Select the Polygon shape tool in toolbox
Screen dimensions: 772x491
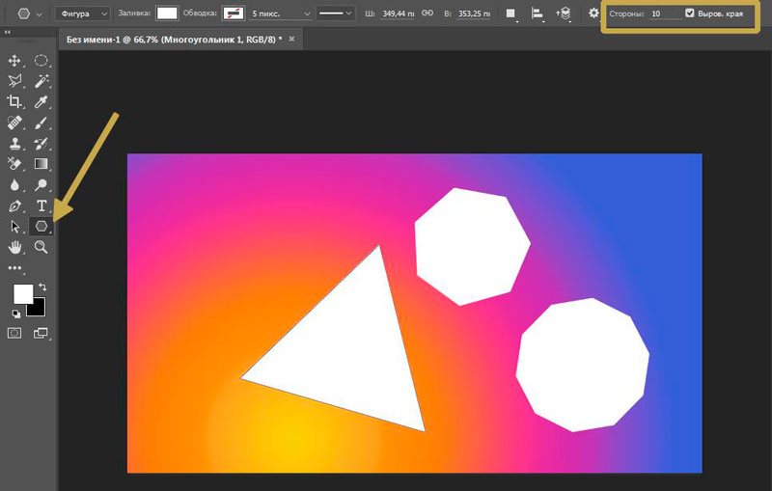pos(41,227)
